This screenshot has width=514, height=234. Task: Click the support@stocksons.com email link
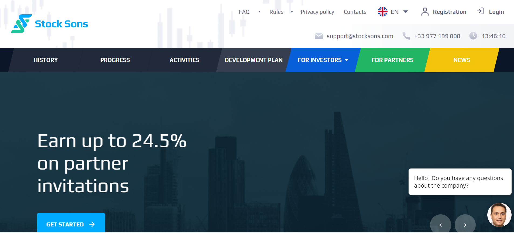pos(360,36)
